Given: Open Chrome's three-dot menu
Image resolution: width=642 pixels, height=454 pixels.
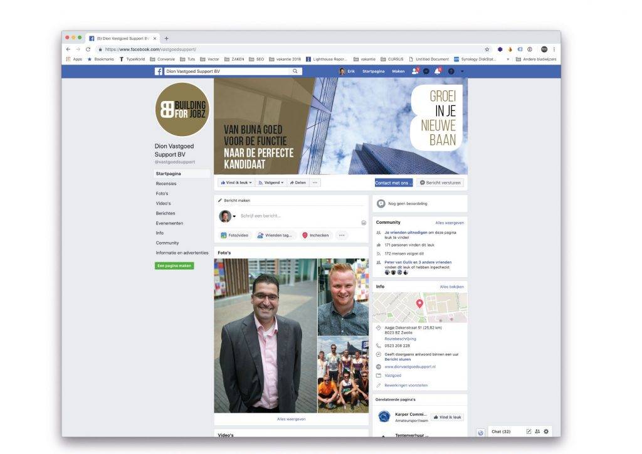Looking at the screenshot, I should (x=554, y=49).
